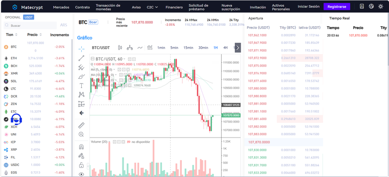Viewport: 389px width, 177px height.
Task: Remove the Volume (20) indicator
Action: click(x=124, y=142)
